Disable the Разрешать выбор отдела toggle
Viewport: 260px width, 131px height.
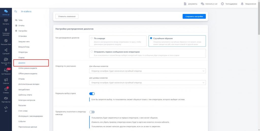[x=92, y=94]
